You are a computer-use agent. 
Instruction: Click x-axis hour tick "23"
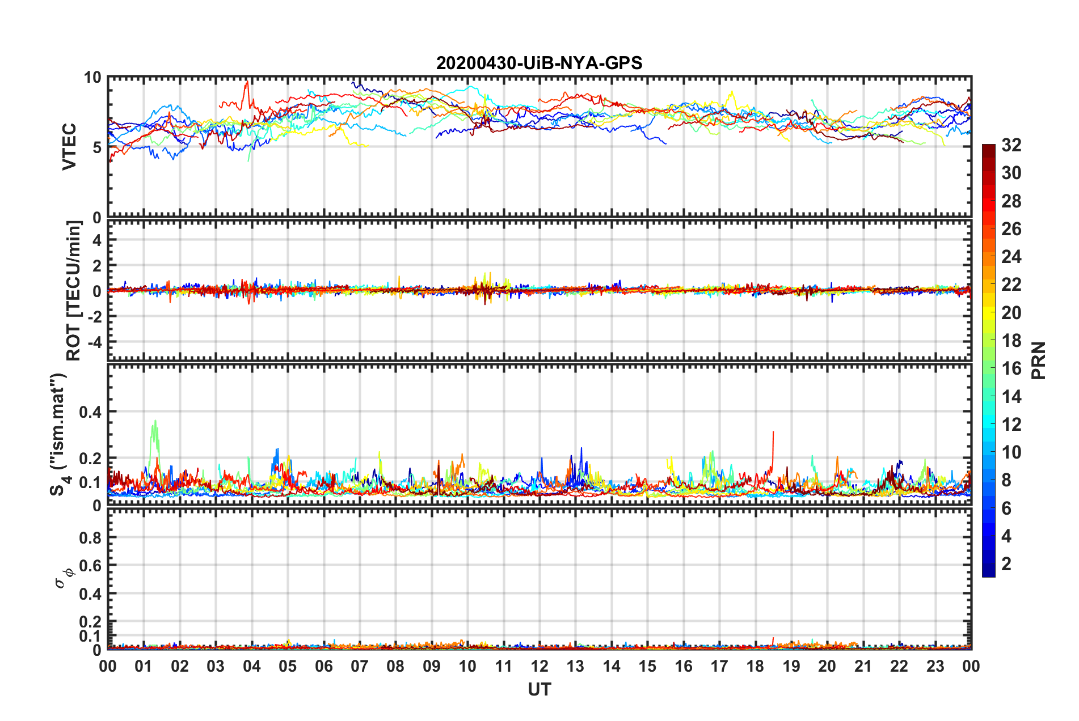[x=935, y=666]
